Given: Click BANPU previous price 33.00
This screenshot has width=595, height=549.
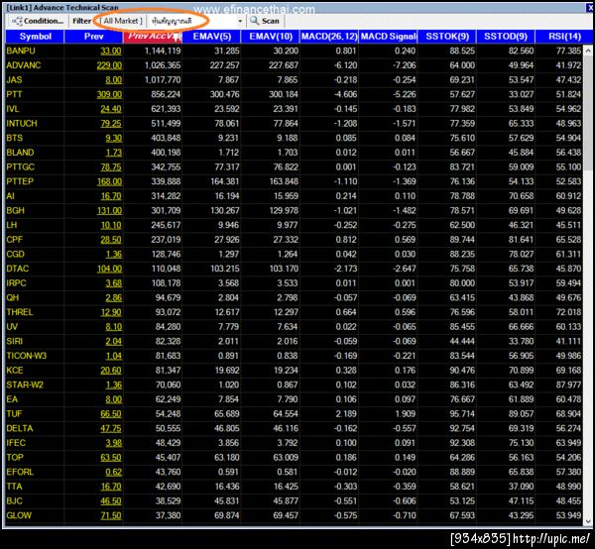Looking at the screenshot, I should [111, 51].
